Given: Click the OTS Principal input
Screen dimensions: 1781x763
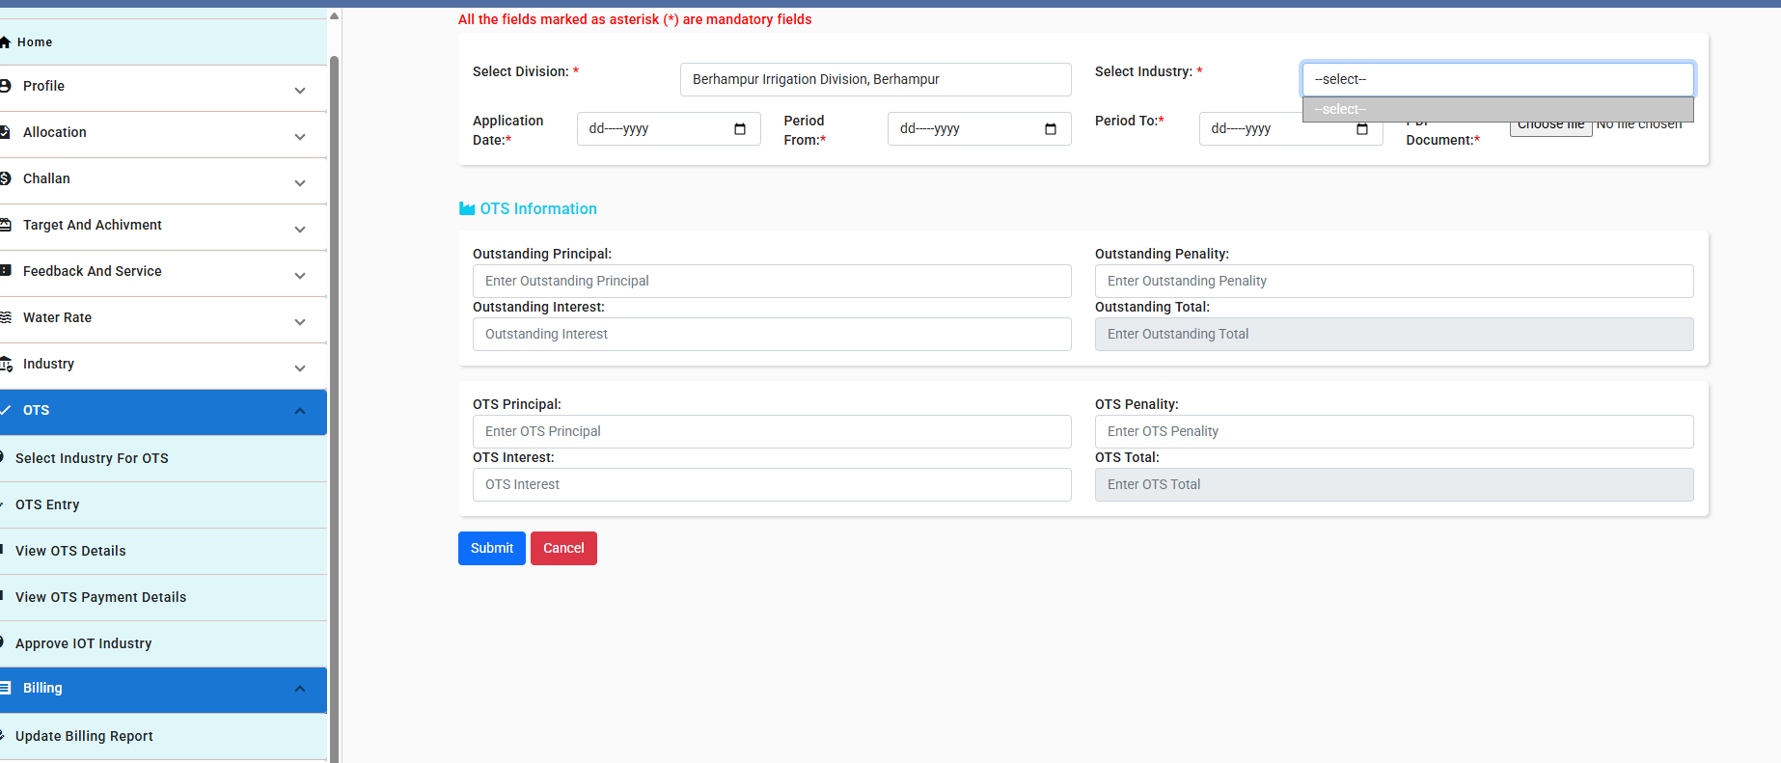Looking at the screenshot, I should click(772, 431).
